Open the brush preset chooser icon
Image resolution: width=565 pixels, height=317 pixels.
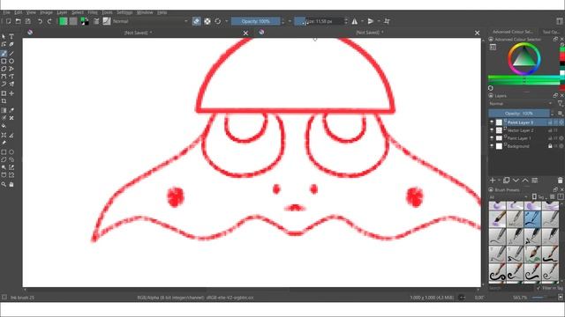(x=107, y=21)
